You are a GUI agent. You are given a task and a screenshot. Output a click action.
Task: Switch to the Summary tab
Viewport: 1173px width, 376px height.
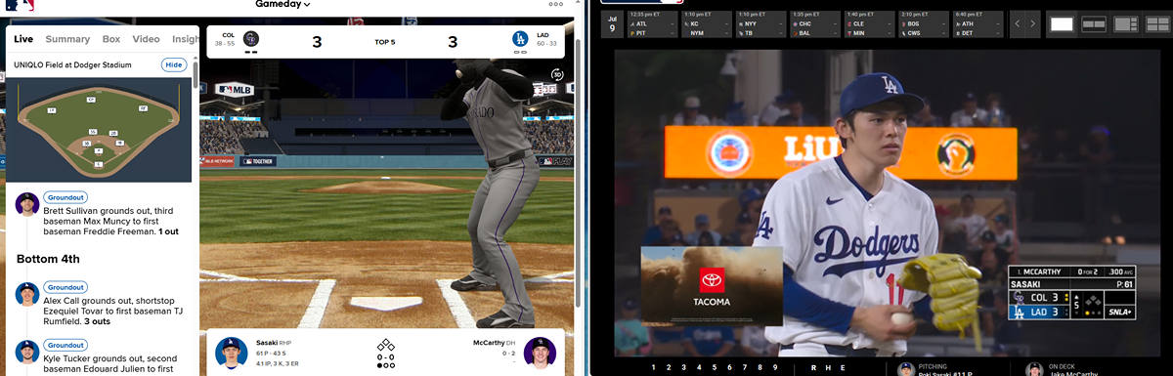tap(67, 39)
